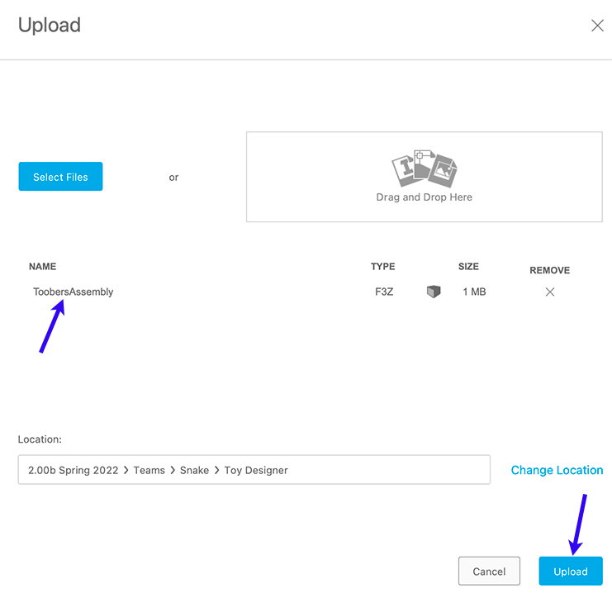Click the Teams breadcrumb segment

tap(149, 470)
